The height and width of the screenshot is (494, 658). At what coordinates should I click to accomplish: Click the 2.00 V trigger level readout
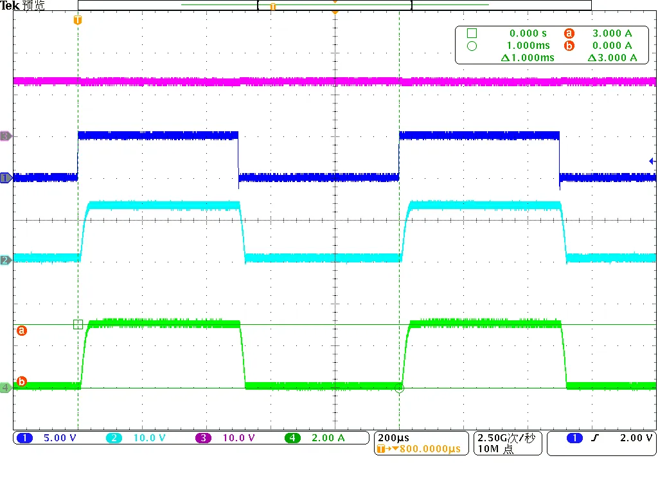click(636, 438)
